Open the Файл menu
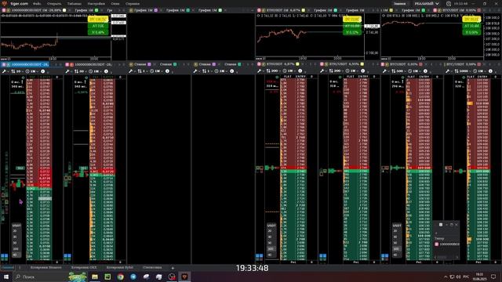The height and width of the screenshot is (282, 502). pos(37,3)
